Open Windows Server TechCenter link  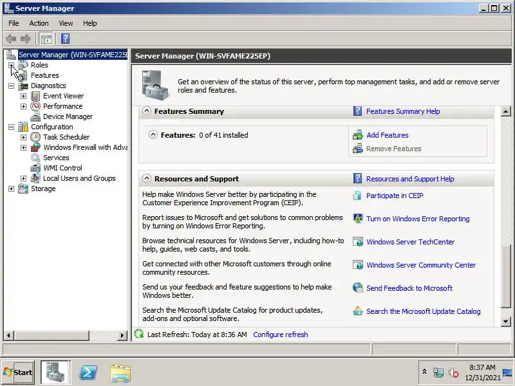[410, 242]
